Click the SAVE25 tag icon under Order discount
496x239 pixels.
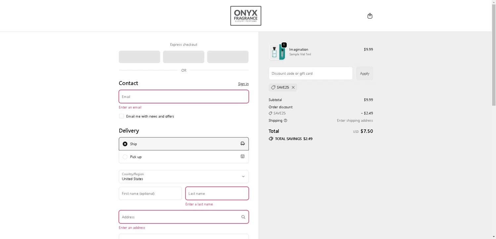point(270,113)
